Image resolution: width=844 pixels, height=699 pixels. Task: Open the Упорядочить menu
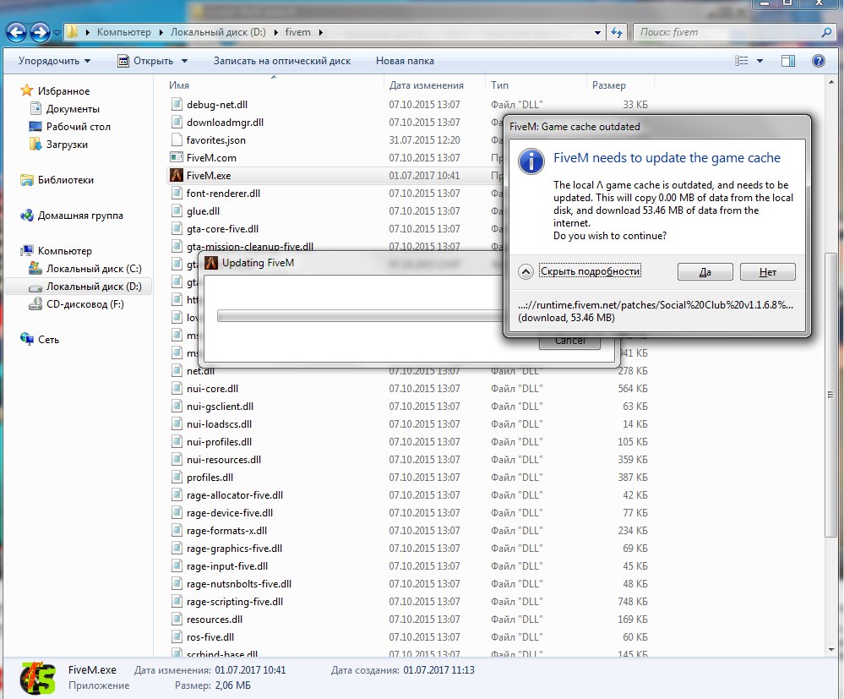click(54, 61)
